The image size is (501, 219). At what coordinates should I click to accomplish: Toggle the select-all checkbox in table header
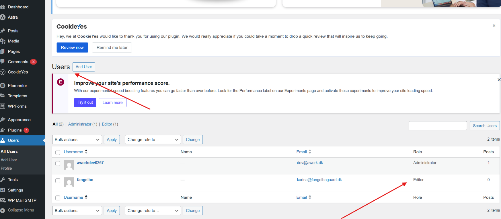click(58, 152)
